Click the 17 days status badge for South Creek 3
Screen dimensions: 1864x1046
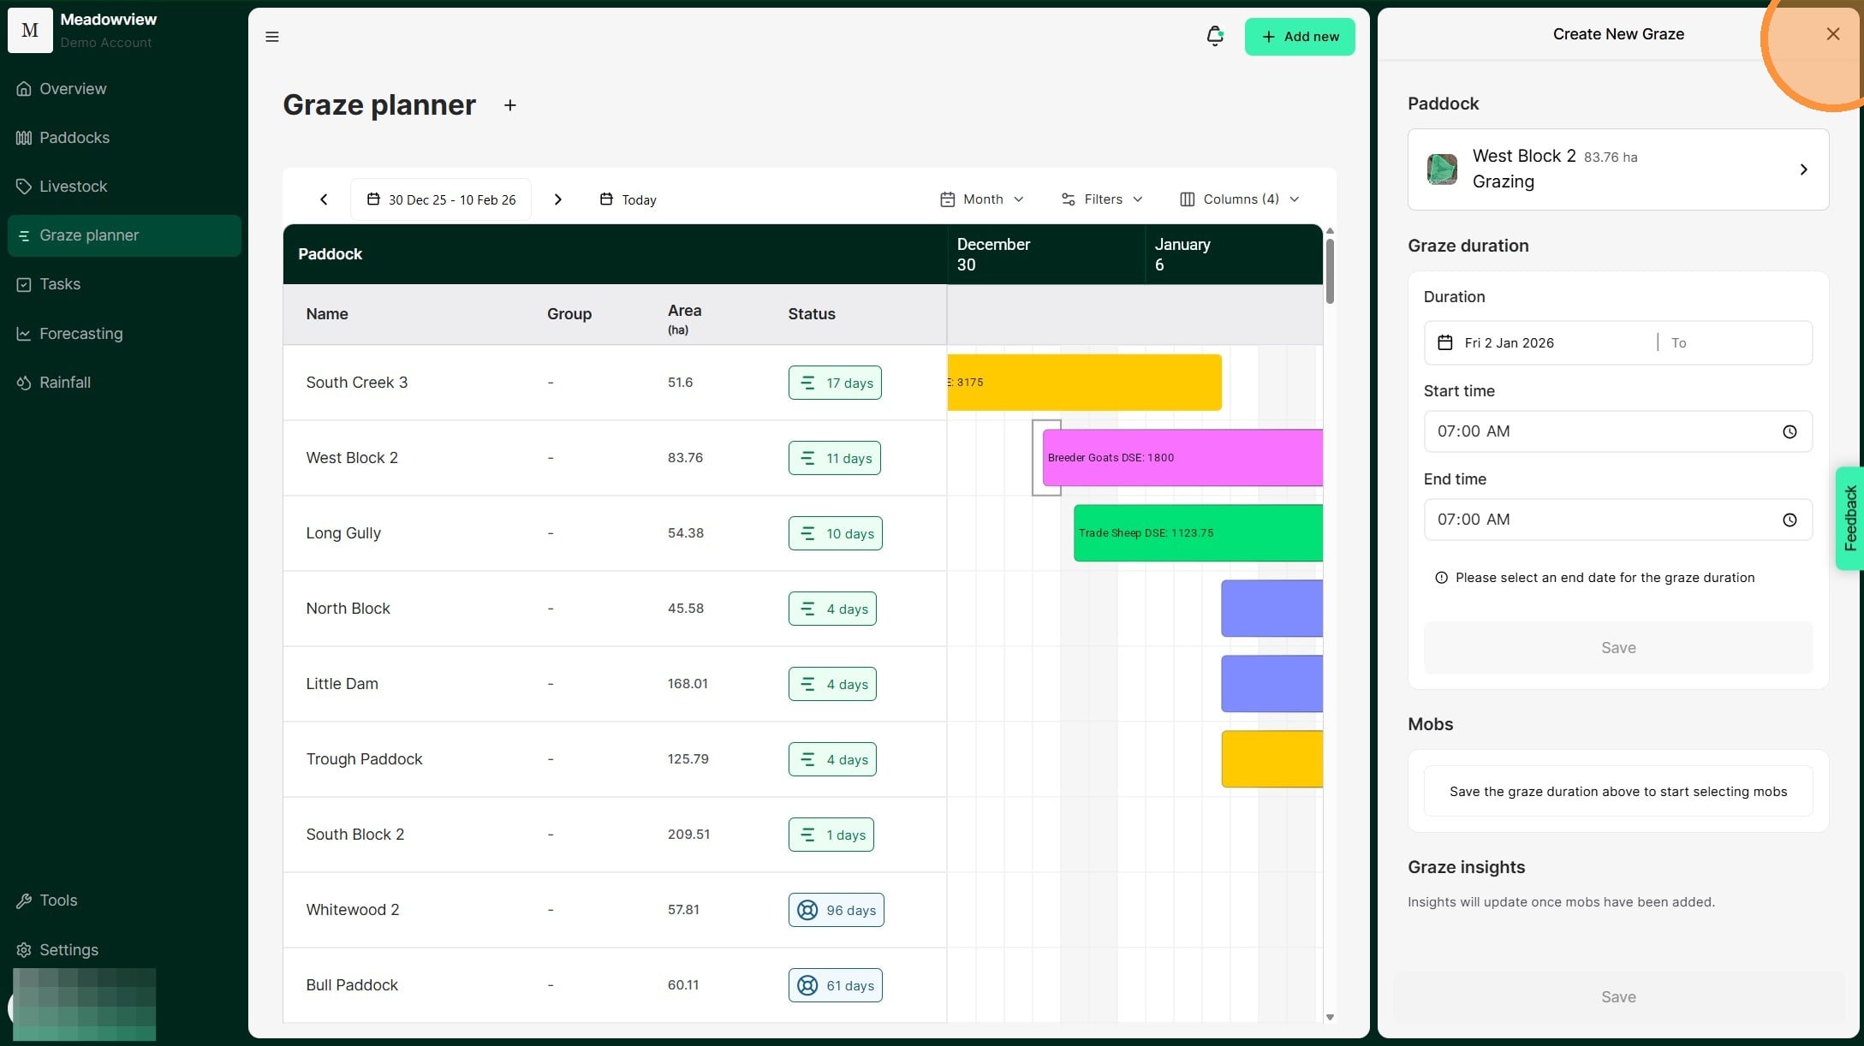835,383
